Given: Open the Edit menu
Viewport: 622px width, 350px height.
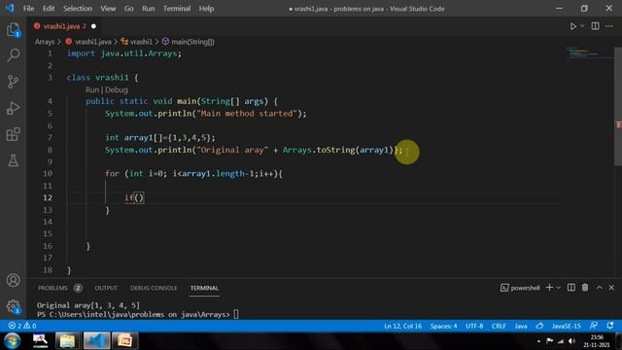Looking at the screenshot, I should point(49,9).
